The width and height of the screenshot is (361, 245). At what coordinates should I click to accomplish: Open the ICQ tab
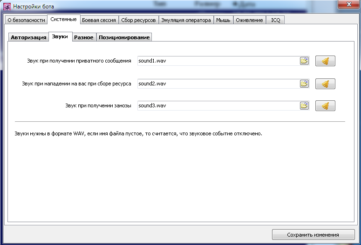point(275,20)
